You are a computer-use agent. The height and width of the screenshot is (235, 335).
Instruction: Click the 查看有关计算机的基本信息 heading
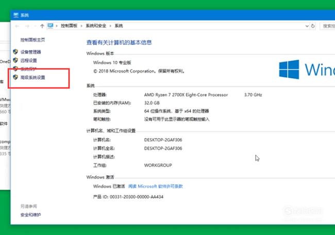tap(119, 43)
